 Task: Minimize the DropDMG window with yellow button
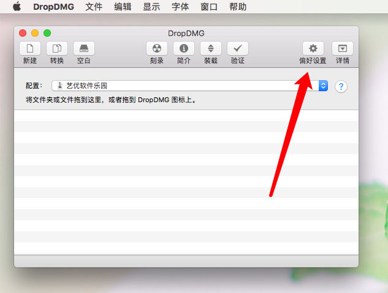(x=35, y=33)
